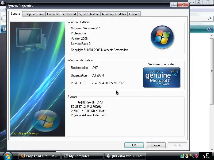Click the scroll up arrow in background window
Image resolution: width=214 pixels, height=160 pixels.
click(212, 36)
